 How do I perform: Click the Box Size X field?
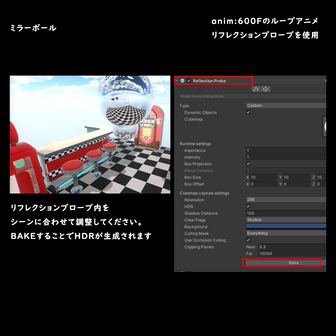264,177
